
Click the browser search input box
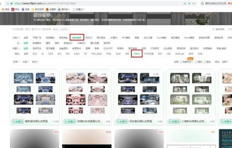[216, 3]
